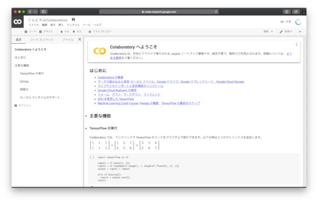
Task: Move cell down with the ↓セル button
Action: pyautogui.click(x=77, y=31)
